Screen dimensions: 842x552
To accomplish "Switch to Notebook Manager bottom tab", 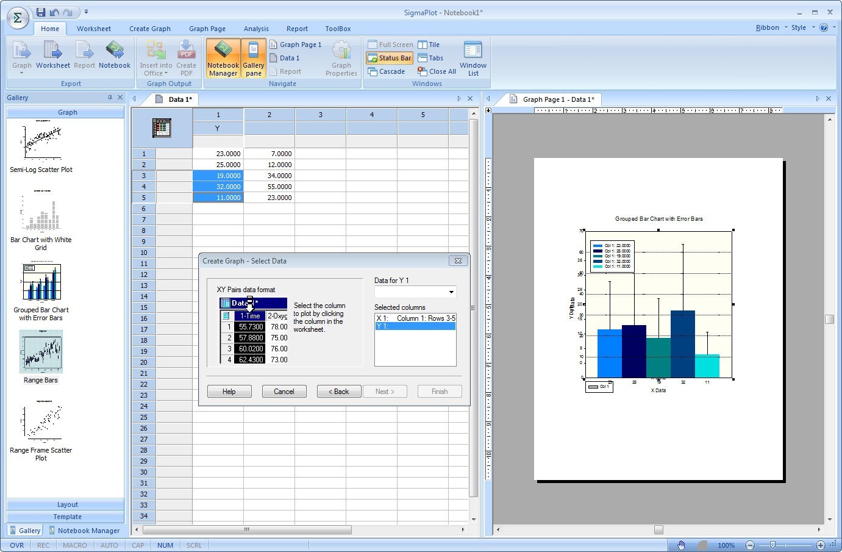I will (85, 531).
